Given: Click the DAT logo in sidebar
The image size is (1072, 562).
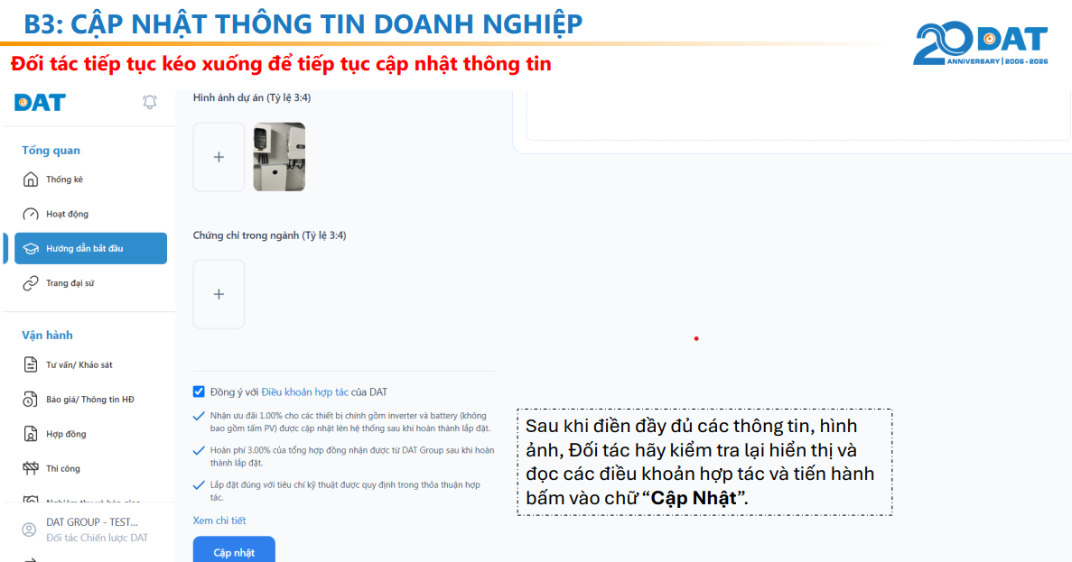Looking at the screenshot, I should (41, 103).
